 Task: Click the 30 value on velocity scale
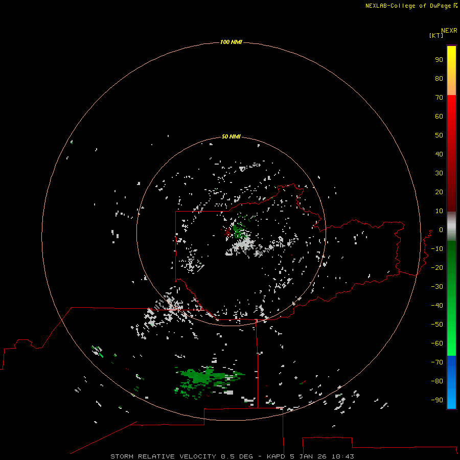pos(439,173)
